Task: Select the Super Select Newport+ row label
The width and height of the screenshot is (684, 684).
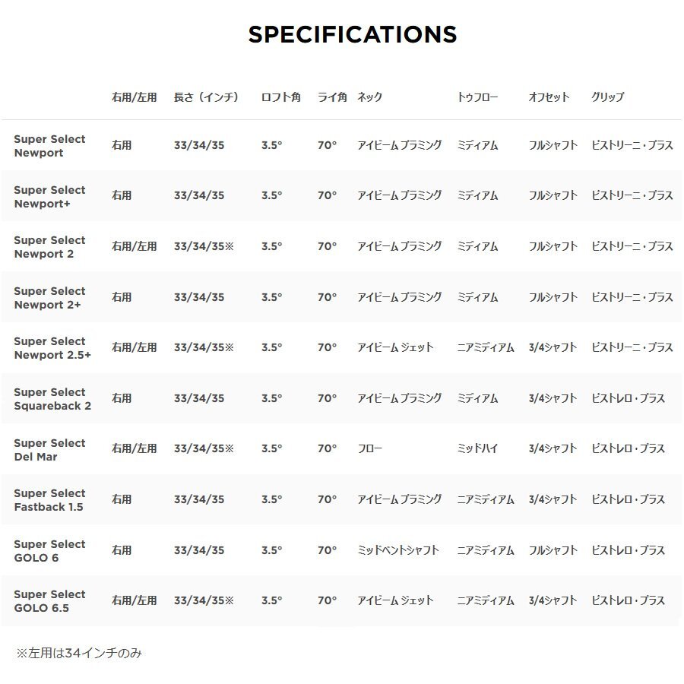Action: click(49, 196)
